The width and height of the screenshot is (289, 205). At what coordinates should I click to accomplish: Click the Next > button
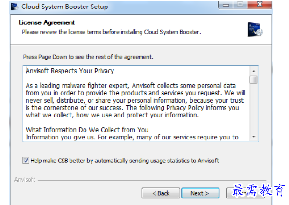pos(200,193)
